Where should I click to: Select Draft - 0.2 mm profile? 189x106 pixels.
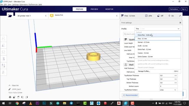coord(158,46)
